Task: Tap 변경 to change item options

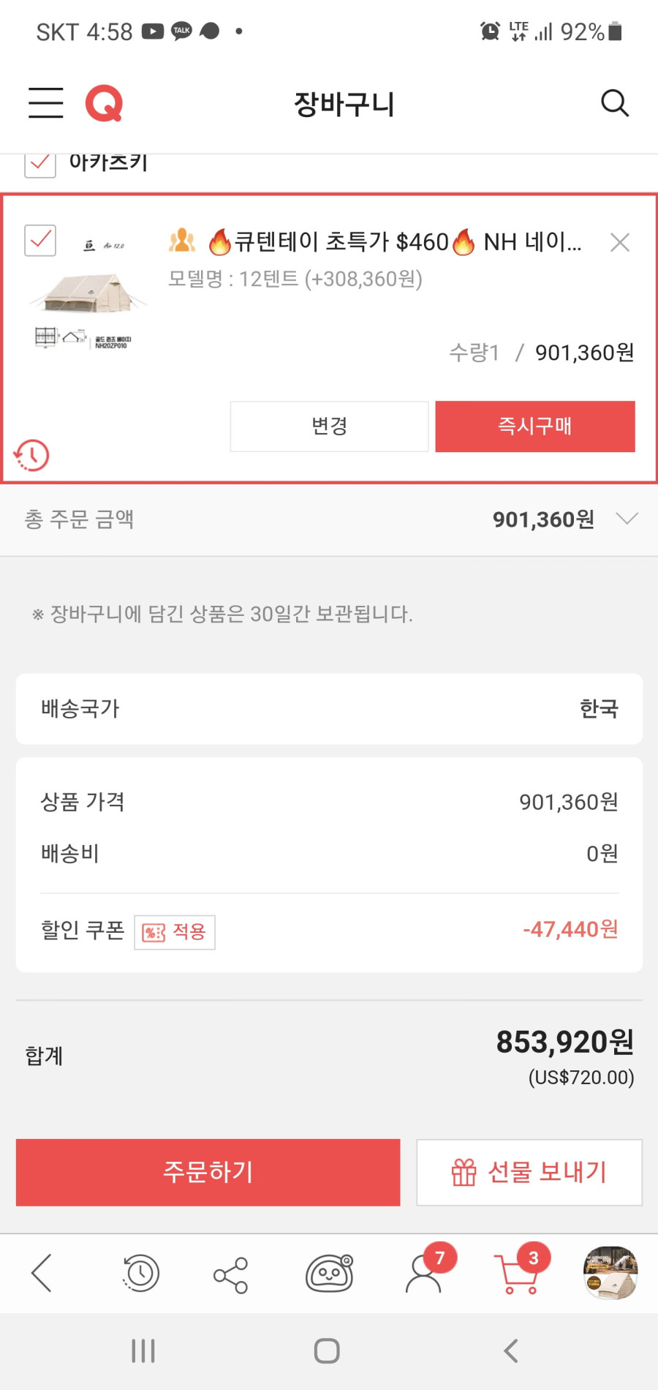Action: tap(329, 427)
